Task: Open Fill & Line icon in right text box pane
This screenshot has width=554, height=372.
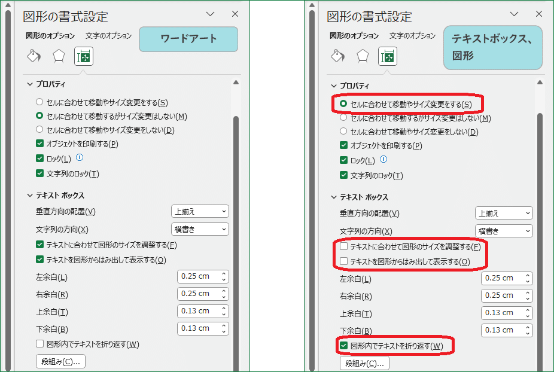Action: pos(338,56)
